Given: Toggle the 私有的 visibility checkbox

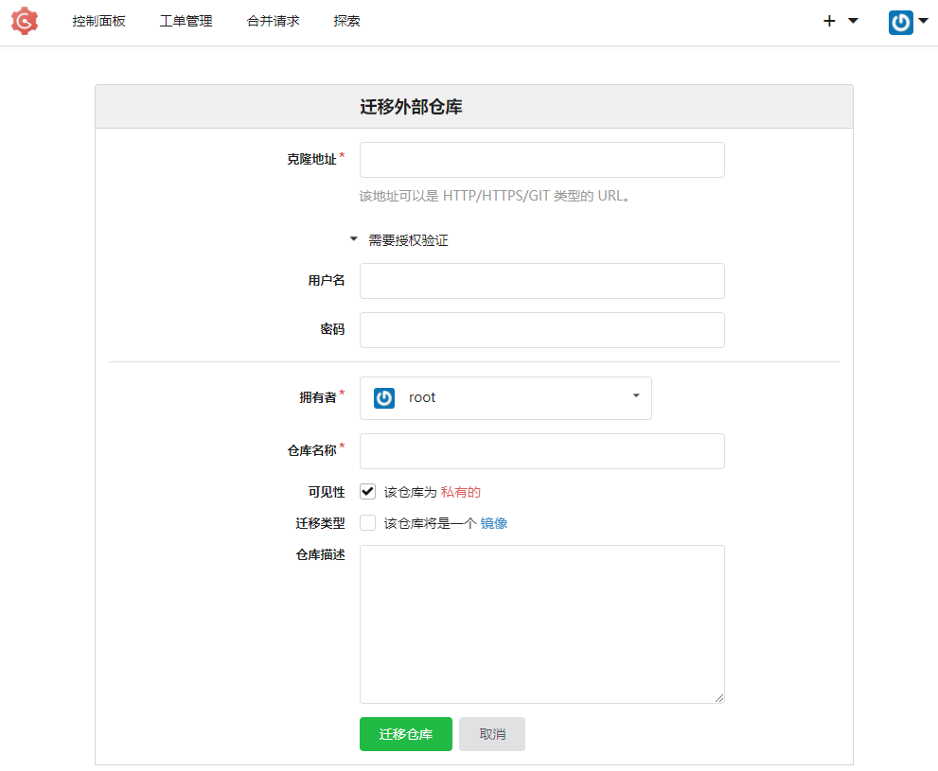Looking at the screenshot, I should (x=368, y=492).
